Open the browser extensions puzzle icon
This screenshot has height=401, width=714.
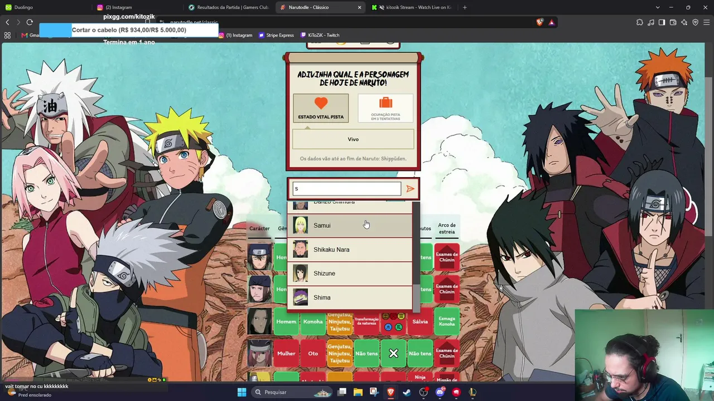[x=640, y=22]
